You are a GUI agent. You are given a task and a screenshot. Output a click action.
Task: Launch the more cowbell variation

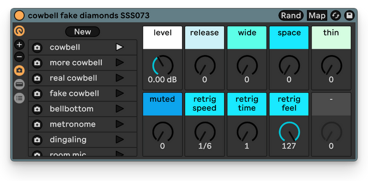pyautogui.click(x=119, y=63)
